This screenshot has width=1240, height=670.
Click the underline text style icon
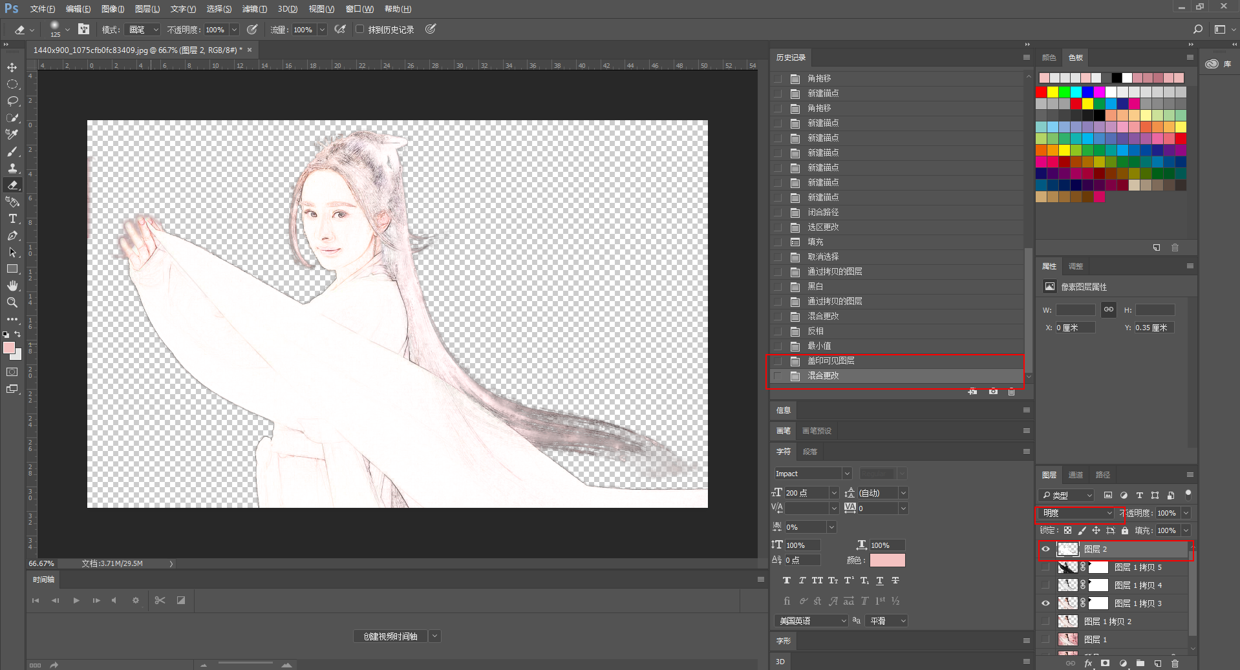tap(880, 580)
